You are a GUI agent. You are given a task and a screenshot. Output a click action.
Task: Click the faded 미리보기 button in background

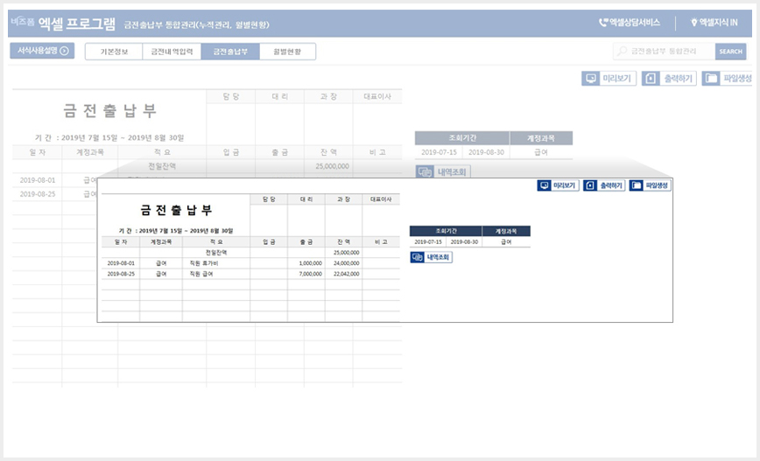pyautogui.click(x=609, y=79)
